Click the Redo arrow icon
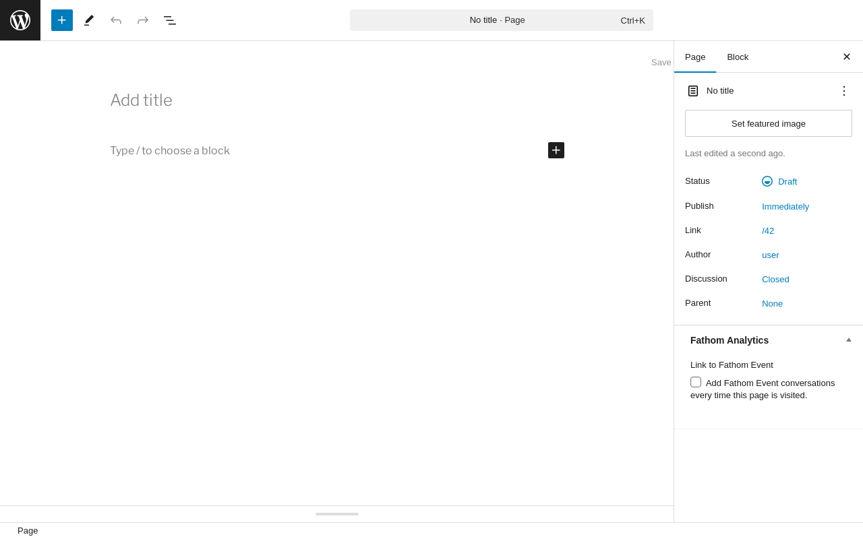The width and height of the screenshot is (863, 539). (x=143, y=20)
